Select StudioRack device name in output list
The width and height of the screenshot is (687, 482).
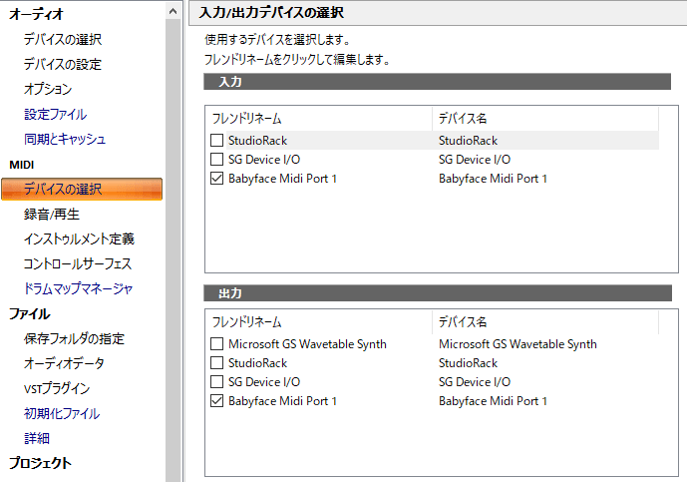click(468, 363)
